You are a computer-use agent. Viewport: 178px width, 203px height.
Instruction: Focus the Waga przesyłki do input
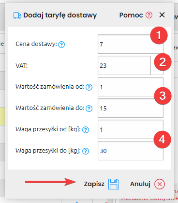131,151
